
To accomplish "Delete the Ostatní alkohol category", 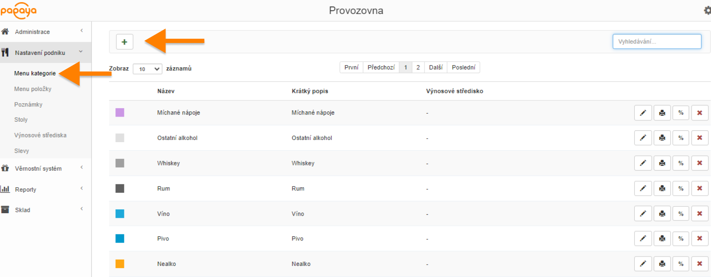I will pyautogui.click(x=700, y=138).
